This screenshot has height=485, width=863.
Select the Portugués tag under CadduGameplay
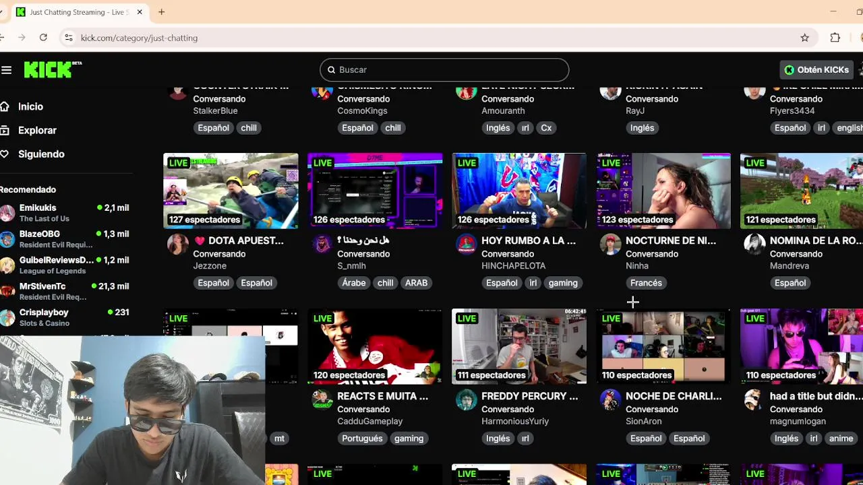pos(362,439)
